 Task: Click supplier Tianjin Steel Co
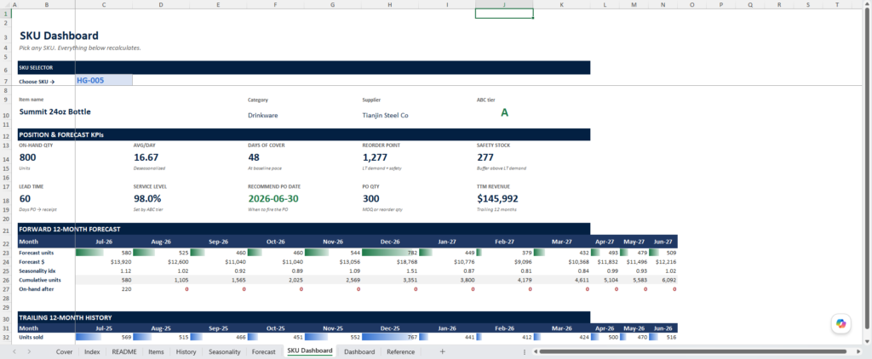[x=386, y=116]
